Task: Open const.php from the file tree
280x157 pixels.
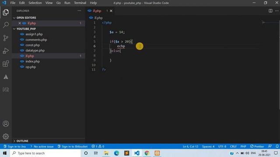Action: click(x=32, y=45)
